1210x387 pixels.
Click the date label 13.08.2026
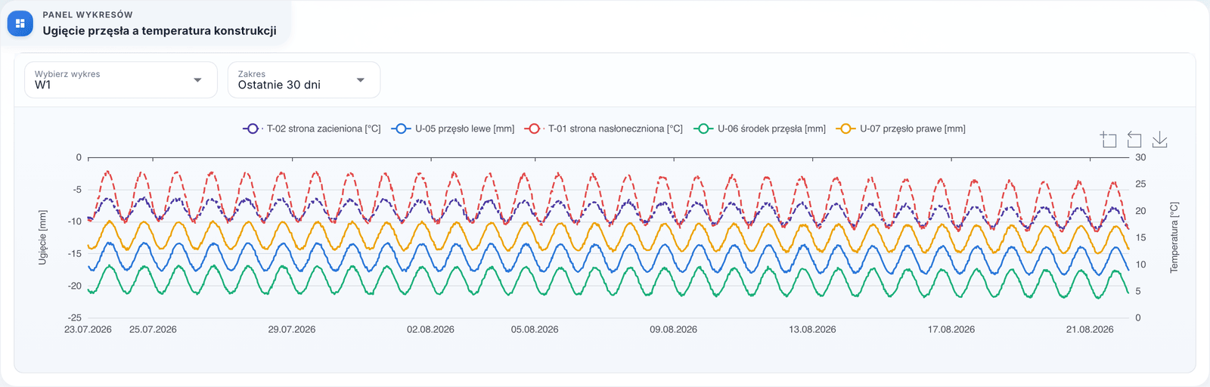pos(813,330)
